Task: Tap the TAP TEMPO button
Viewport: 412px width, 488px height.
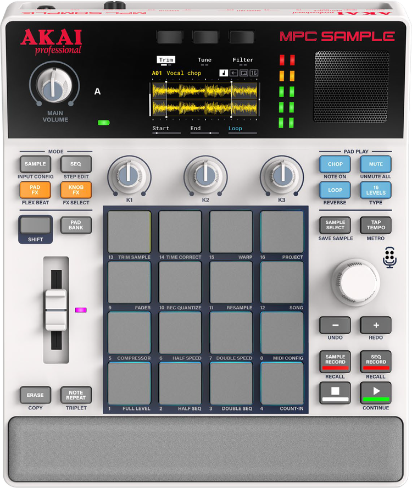Action: pyautogui.click(x=376, y=225)
